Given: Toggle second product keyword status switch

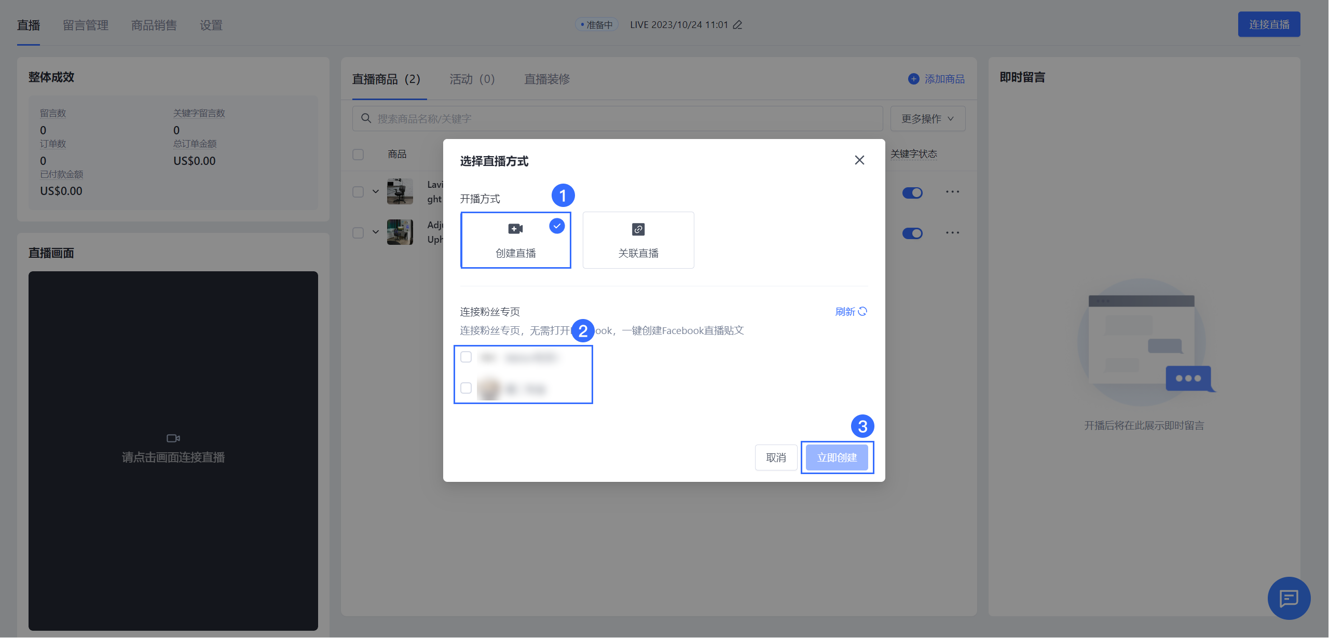Looking at the screenshot, I should click(912, 233).
